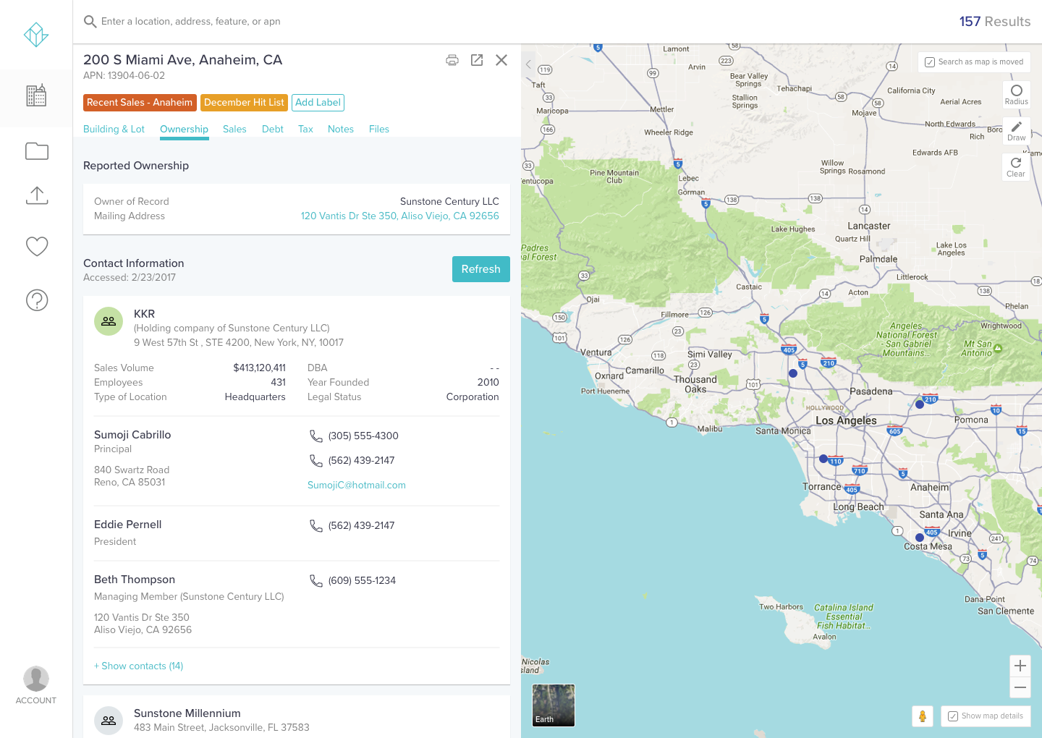Click the KKR company name

click(144, 314)
